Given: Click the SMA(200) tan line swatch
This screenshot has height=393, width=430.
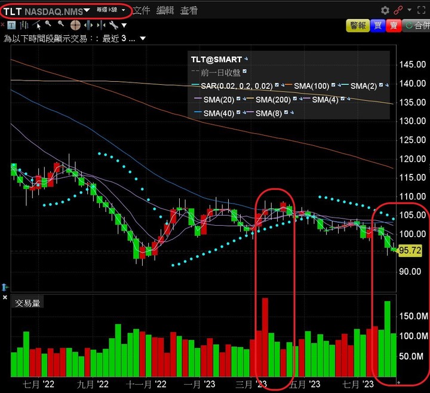Looking at the screenshot, I should point(250,99).
